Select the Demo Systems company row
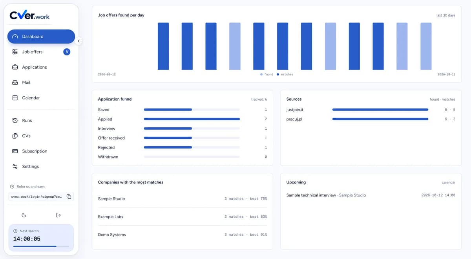This screenshot has height=259, width=471. click(183, 235)
